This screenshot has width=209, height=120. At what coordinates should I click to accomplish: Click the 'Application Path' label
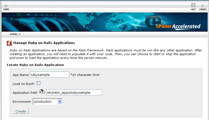(x=25, y=93)
